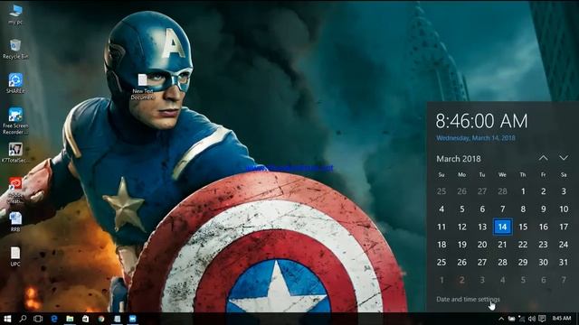The width and height of the screenshot is (579, 325).
Task: Go to previous month in calendar
Action: [543, 158]
